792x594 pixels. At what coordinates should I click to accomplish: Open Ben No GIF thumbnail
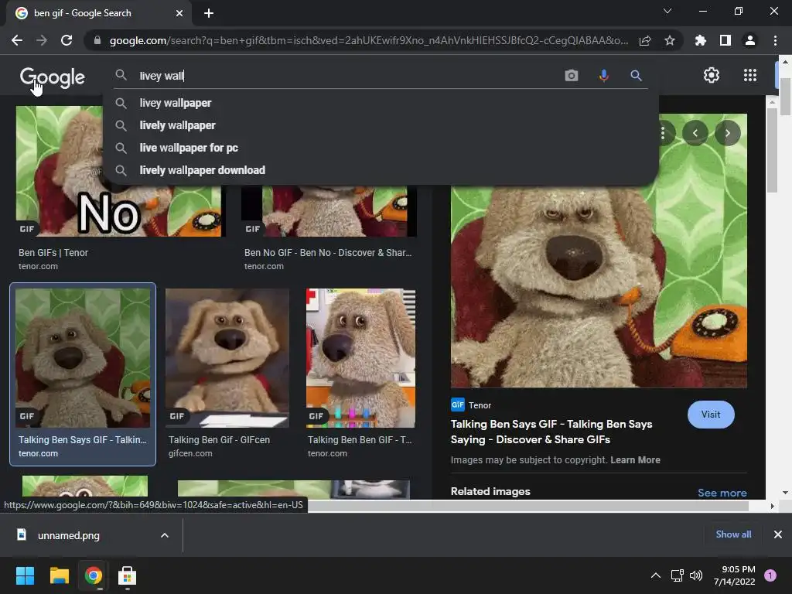[x=329, y=210]
